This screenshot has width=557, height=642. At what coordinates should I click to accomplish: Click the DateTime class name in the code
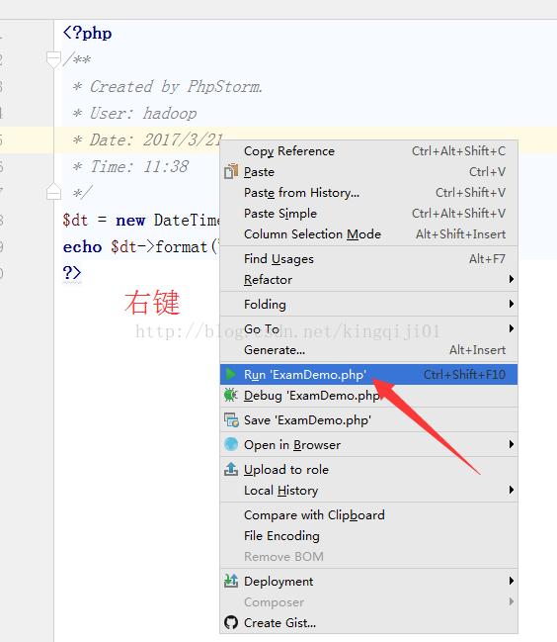(188, 221)
